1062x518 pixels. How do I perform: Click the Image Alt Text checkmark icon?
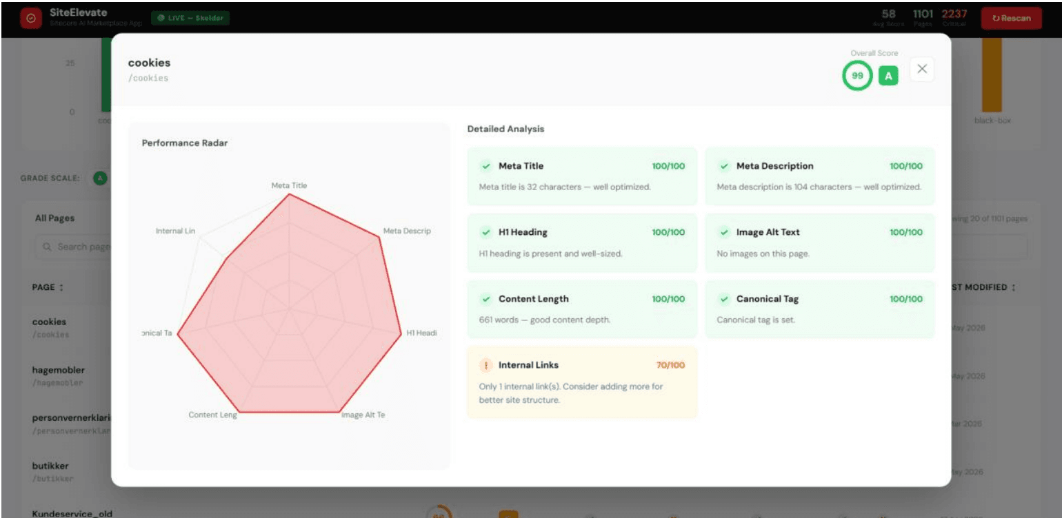click(x=724, y=232)
